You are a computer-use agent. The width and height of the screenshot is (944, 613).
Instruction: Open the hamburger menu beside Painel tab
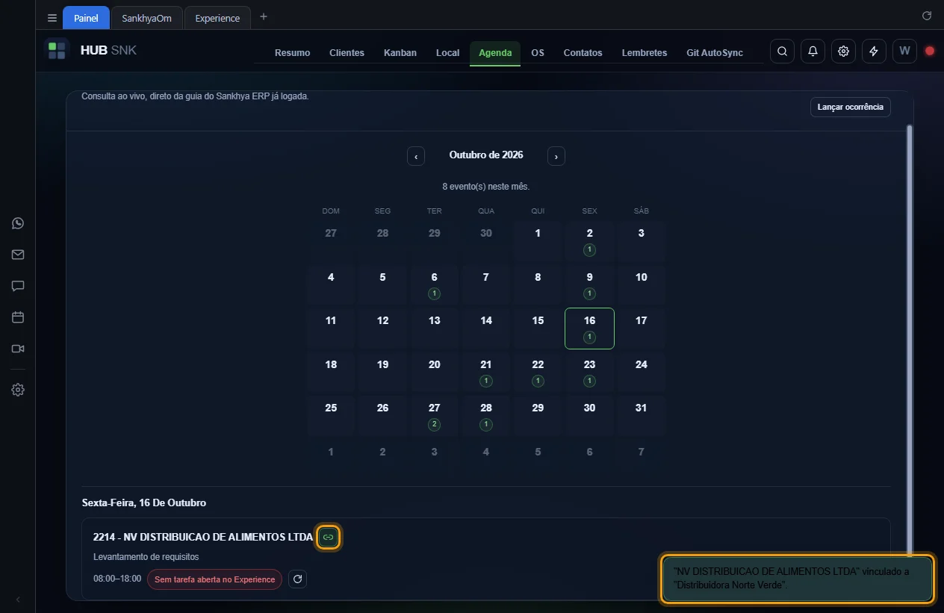point(52,18)
